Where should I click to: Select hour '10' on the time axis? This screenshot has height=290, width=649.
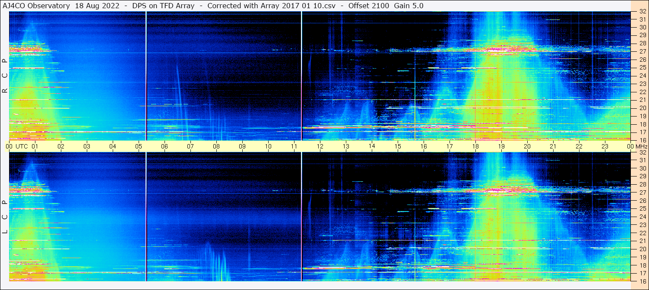click(x=268, y=146)
